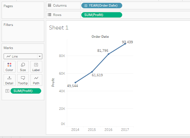
Task: Open the Label marks card
Action: (36, 67)
